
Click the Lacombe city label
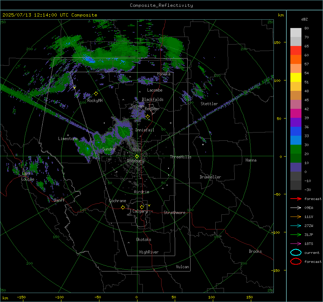coord(155,90)
